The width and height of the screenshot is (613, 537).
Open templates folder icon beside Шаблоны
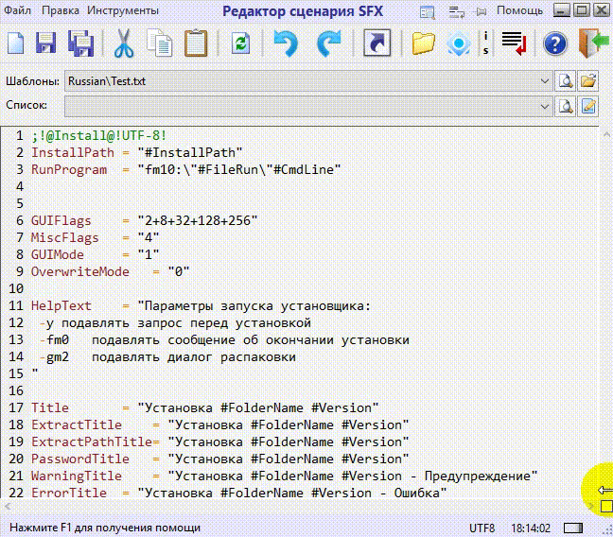588,81
